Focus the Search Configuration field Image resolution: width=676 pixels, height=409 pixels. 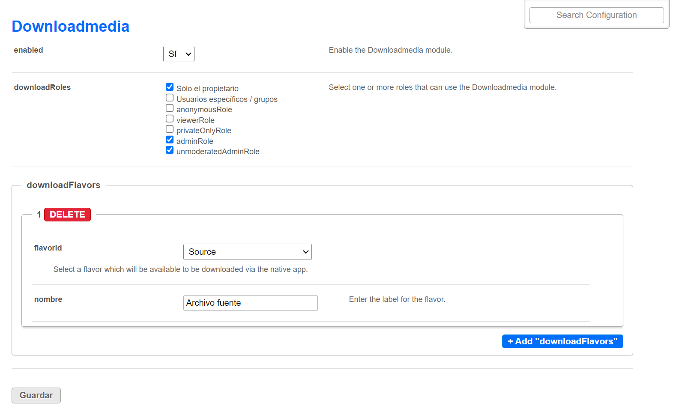596,15
